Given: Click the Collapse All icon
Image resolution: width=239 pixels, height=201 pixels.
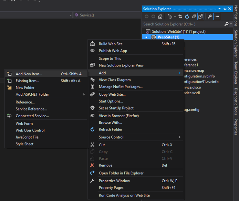Looking at the screenshot, I should [x=194, y=16].
